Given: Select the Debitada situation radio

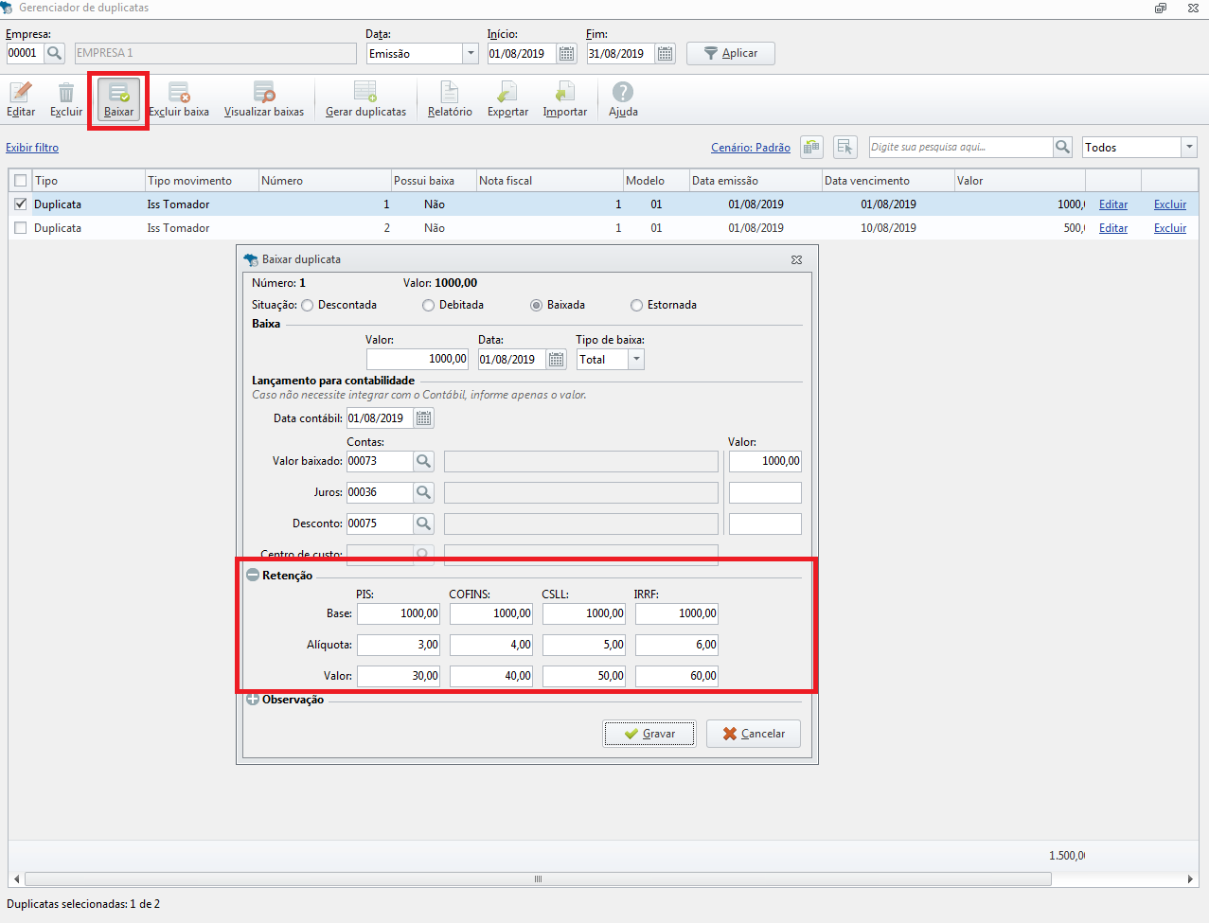Looking at the screenshot, I should coord(429,305).
